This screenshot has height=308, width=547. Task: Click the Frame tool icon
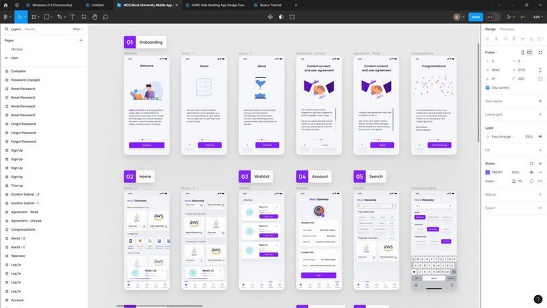[x=34, y=16]
